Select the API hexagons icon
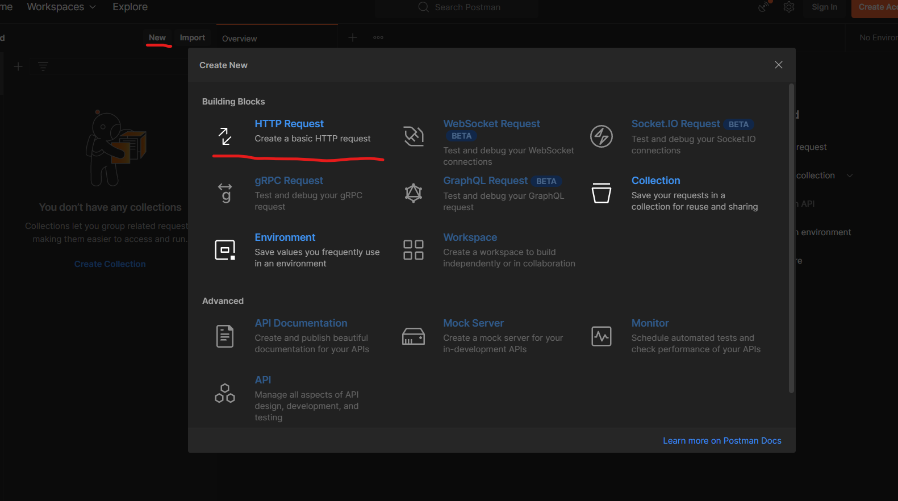Screen dimensions: 898x501 tap(225, 393)
